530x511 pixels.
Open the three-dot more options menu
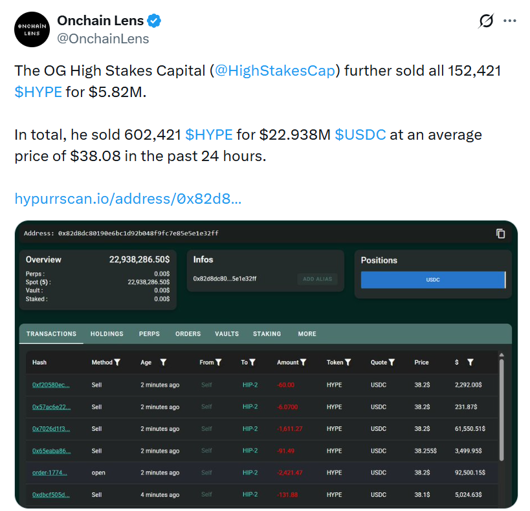click(510, 21)
